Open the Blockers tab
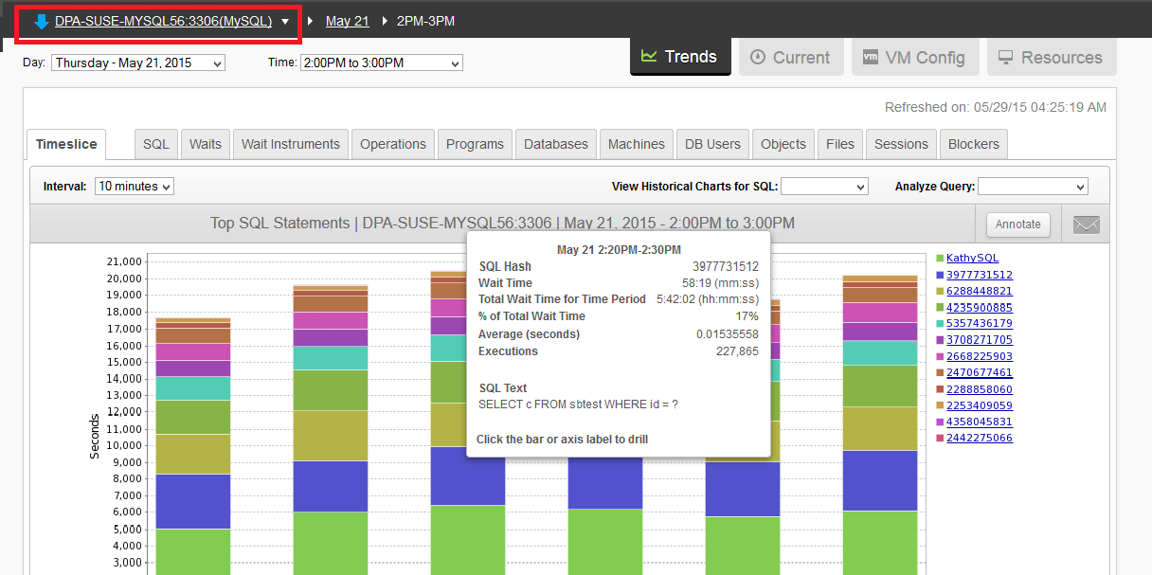1152x575 pixels. (x=973, y=144)
